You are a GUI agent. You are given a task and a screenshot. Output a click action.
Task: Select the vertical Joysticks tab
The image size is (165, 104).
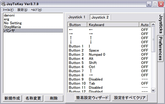[x=161, y=24]
